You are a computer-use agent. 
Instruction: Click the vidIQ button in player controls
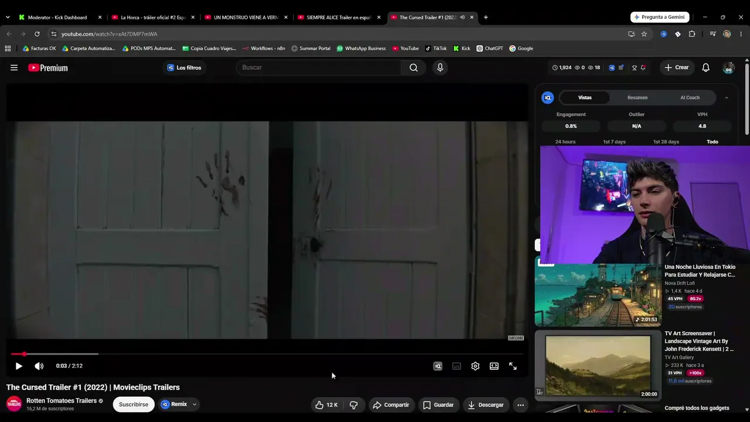pos(438,366)
